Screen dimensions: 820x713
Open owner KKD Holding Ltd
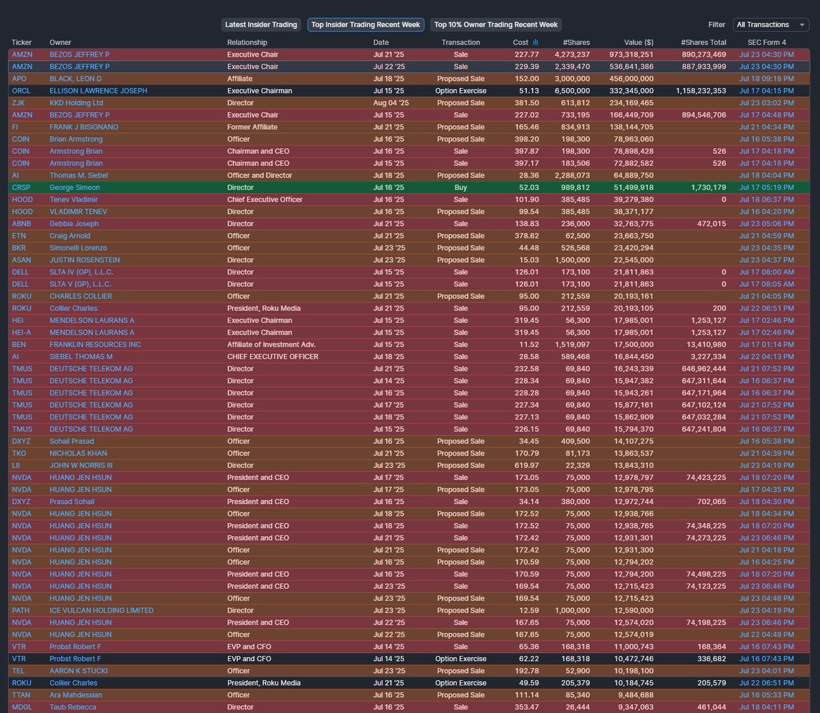tap(76, 103)
